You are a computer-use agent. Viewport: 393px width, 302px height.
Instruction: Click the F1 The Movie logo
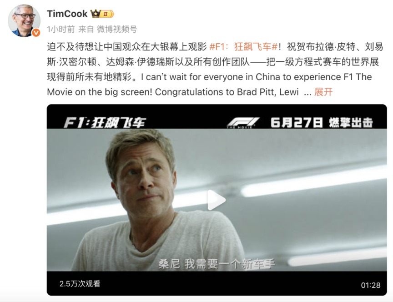click(x=242, y=123)
